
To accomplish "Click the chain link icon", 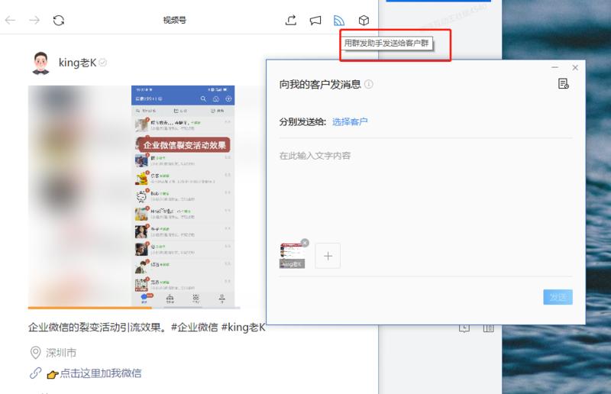I will point(35,373).
